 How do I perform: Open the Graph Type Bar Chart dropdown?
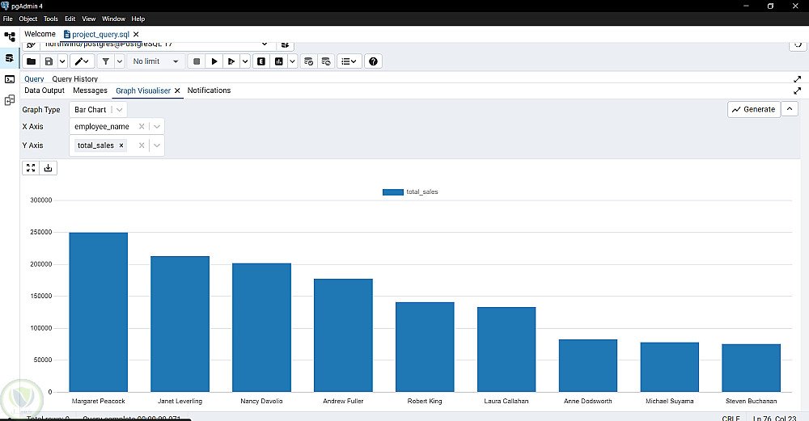98,110
